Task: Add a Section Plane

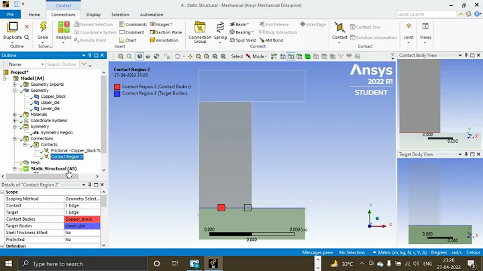Action: [166, 32]
